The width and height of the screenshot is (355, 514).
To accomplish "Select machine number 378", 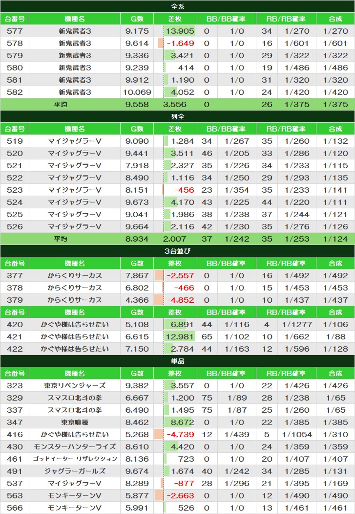I will point(15,288).
